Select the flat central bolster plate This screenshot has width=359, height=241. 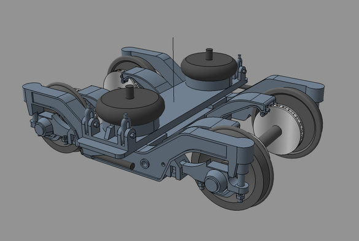183,101
